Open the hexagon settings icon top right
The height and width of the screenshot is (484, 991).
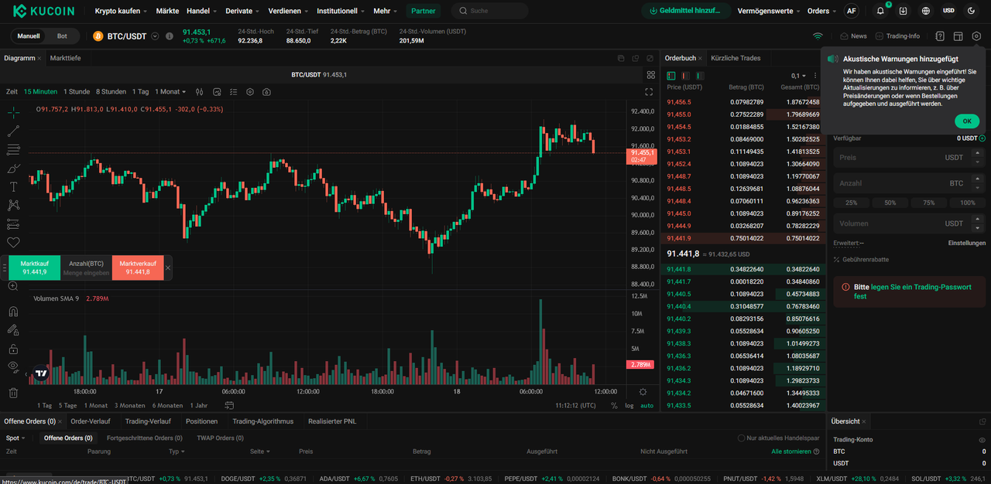pyautogui.click(x=976, y=36)
